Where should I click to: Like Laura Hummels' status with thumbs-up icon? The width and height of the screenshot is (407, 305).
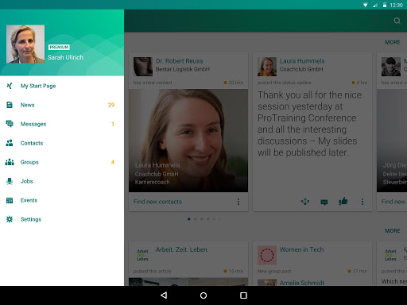[343, 202]
